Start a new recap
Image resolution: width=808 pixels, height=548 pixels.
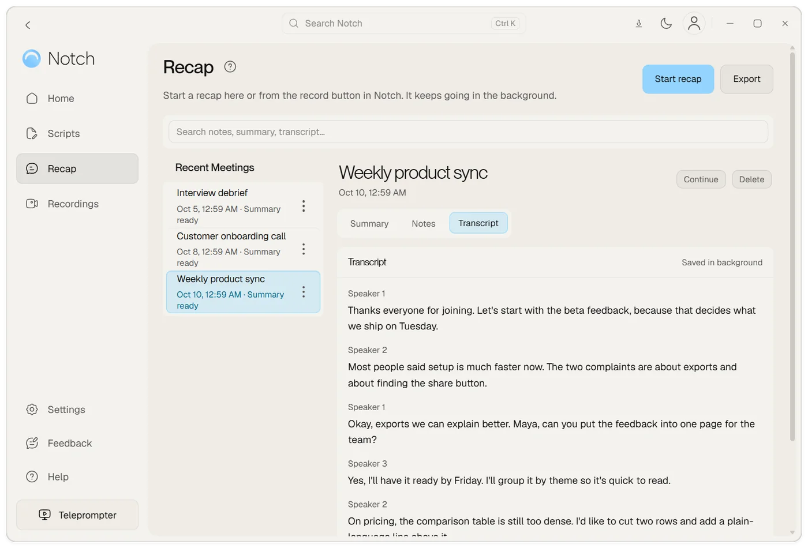coord(678,79)
